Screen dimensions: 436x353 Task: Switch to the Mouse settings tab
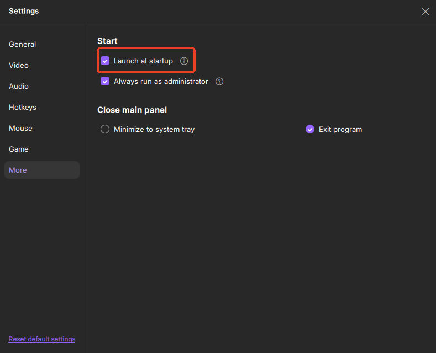(x=21, y=129)
